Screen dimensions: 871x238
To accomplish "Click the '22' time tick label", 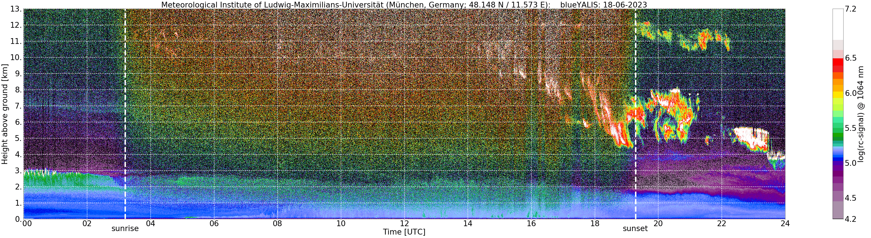I will click(x=722, y=224).
